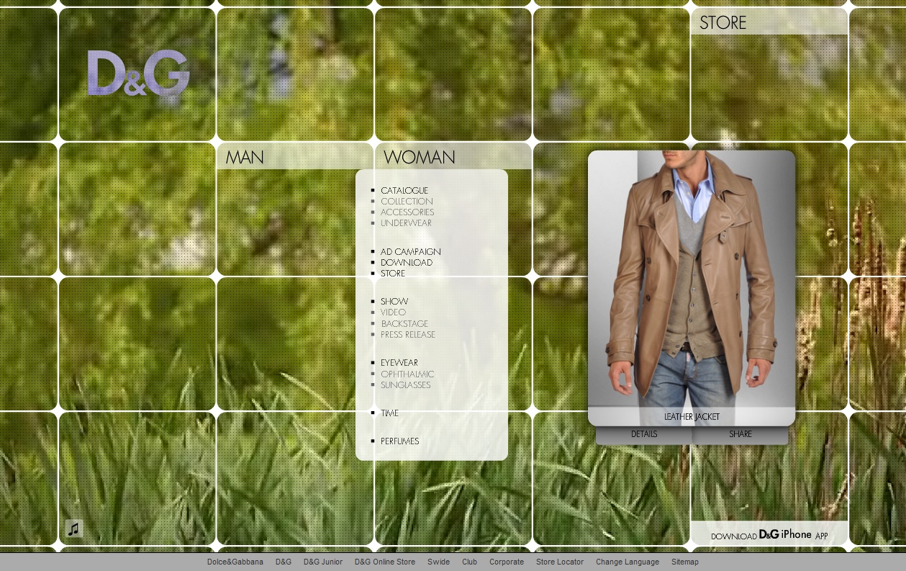
Task: Select EYEWEAR menu entry
Action: click(399, 363)
